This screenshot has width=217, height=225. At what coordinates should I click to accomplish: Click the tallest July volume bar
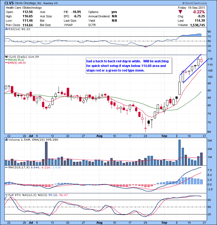click(x=46, y=153)
